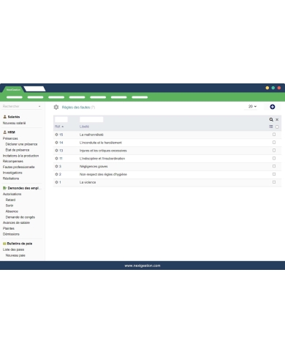Open Résiliations in sidebar
This screenshot has height=354, width=285.
point(11,178)
